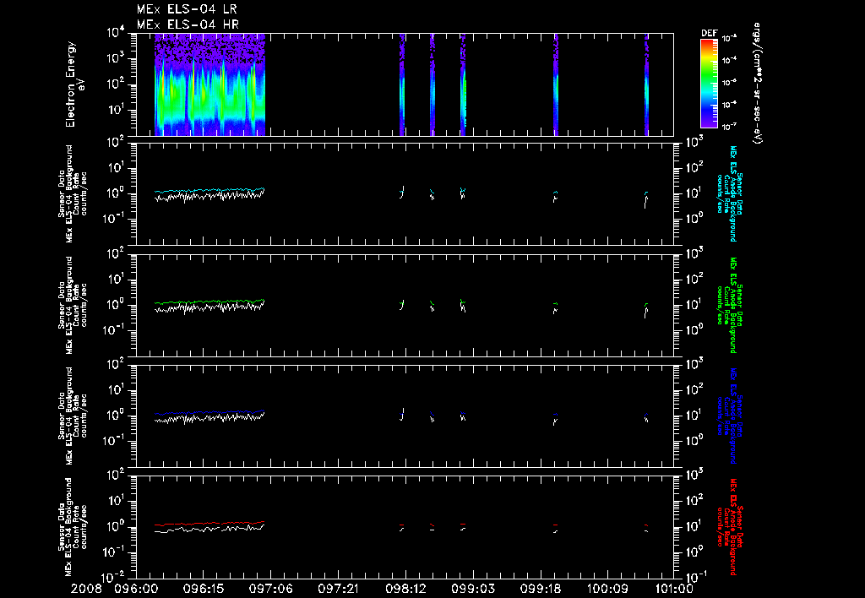865x598 pixels.
Task: Click the long blue trace in the fourth panel
Action: point(209,413)
